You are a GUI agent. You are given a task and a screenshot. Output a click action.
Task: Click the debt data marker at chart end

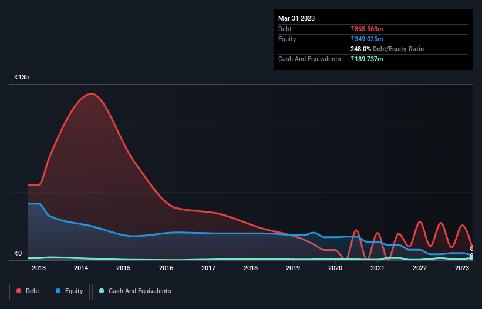472,248
